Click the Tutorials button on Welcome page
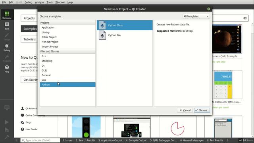The width and height of the screenshot is (254, 143). [29, 39]
